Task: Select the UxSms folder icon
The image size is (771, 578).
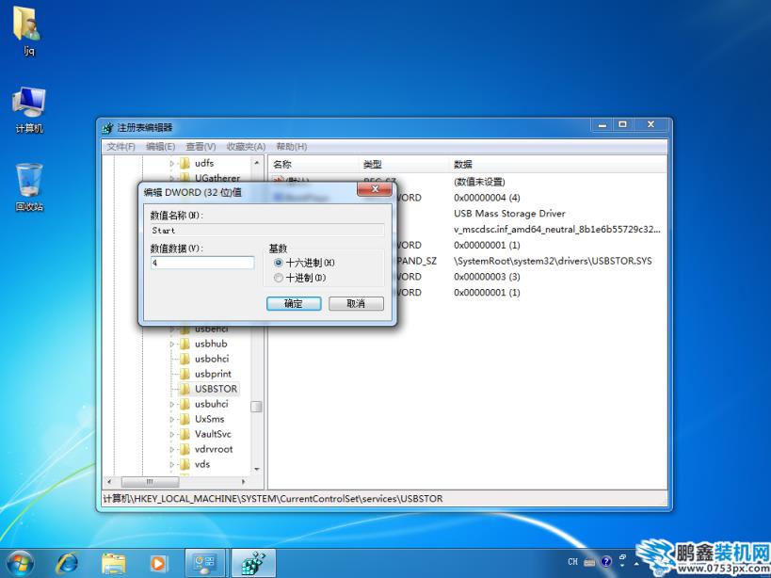Action: click(185, 419)
